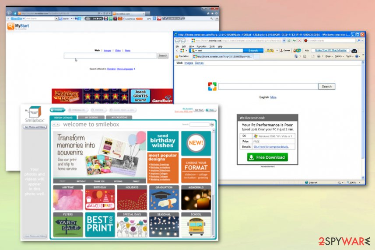The height and width of the screenshot is (250, 375).
Task: Click the incredibar.com browser tab
Action: 129,14
